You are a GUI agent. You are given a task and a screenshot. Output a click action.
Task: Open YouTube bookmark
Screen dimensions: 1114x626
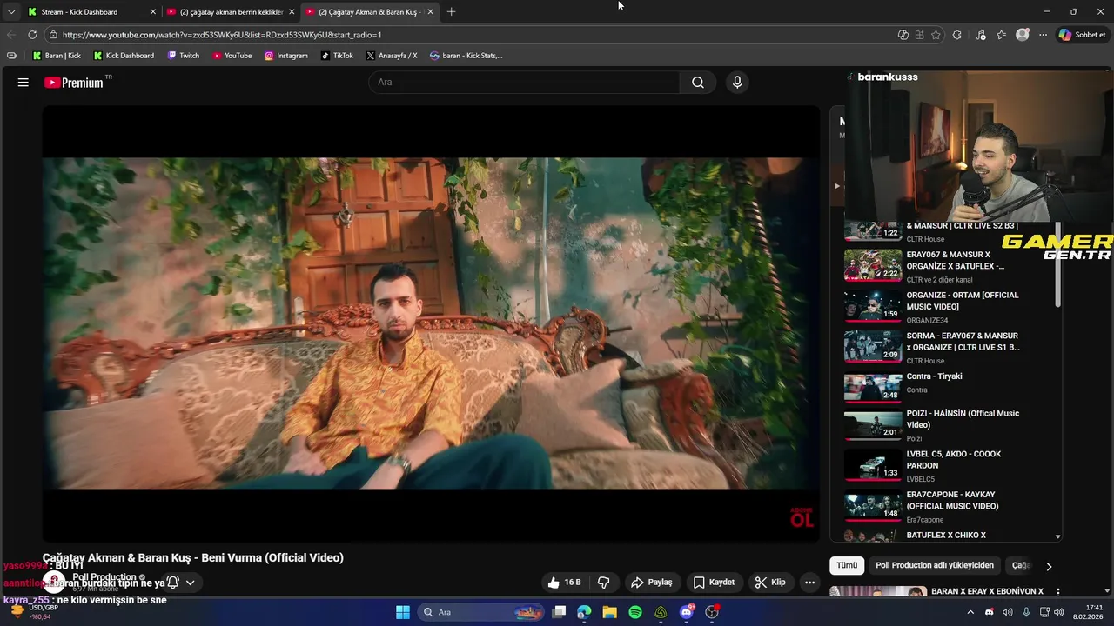pyautogui.click(x=232, y=56)
